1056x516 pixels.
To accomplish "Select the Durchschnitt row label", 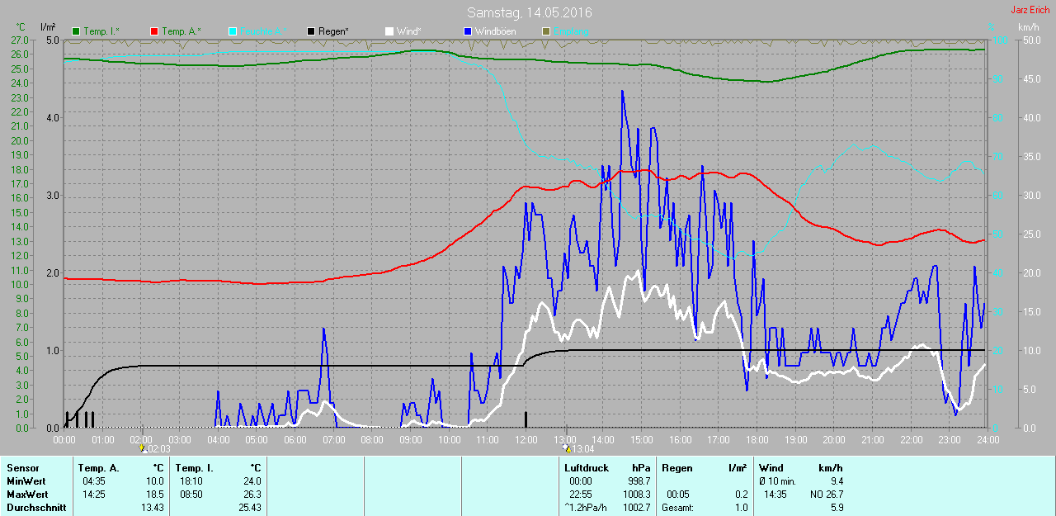I will pos(35,508).
